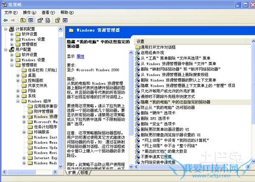The image size is (255, 182).
Task: Click the folder icon beside 通用打开文件对话框
Action: [x=138, y=47]
